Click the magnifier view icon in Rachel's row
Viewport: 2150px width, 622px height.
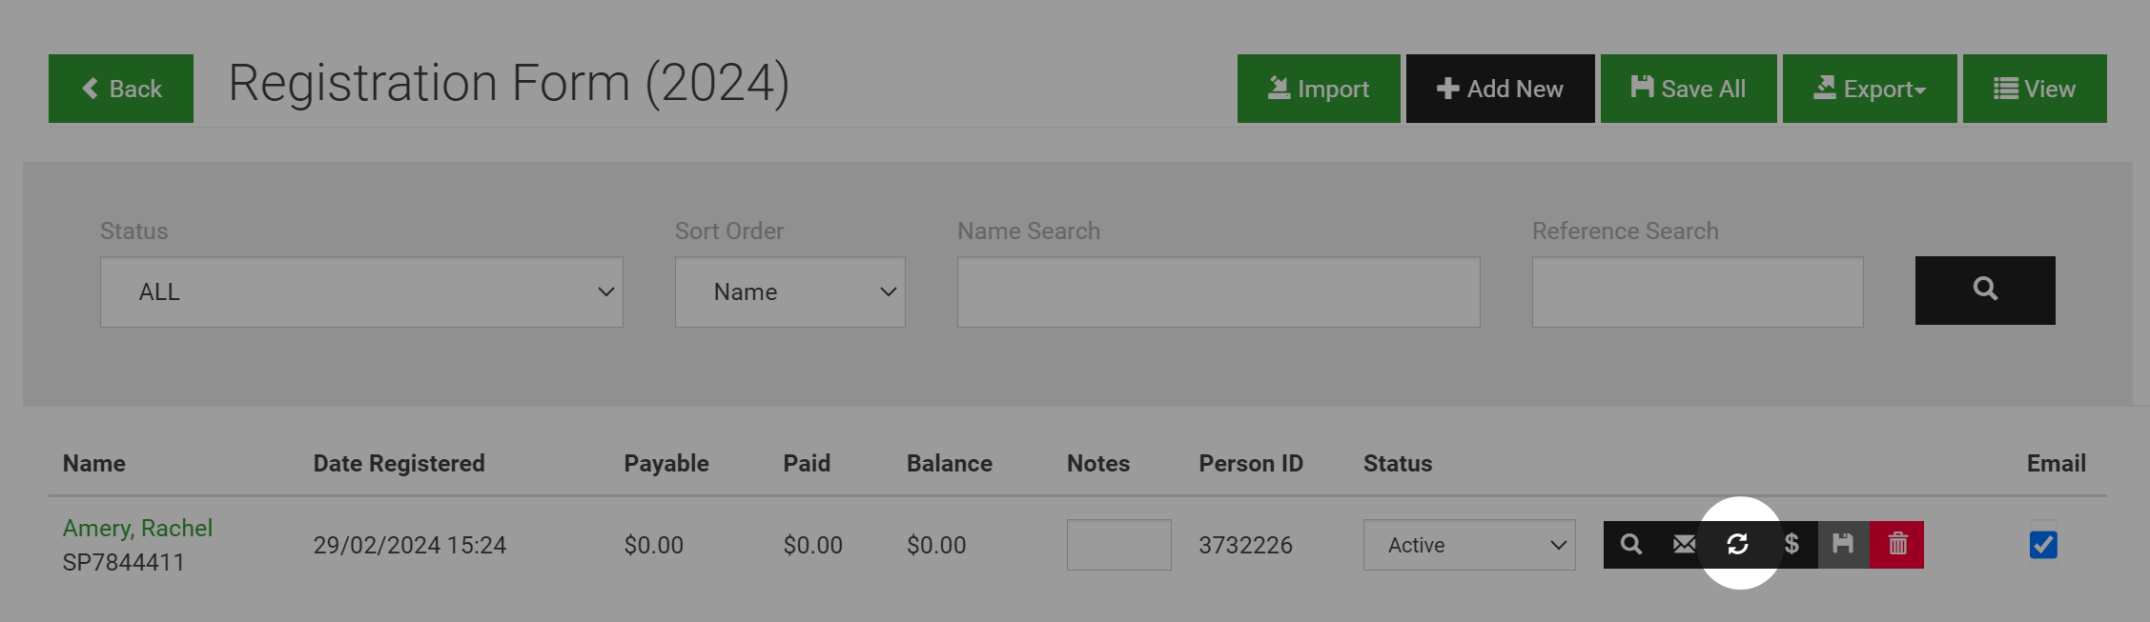click(1630, 545)
